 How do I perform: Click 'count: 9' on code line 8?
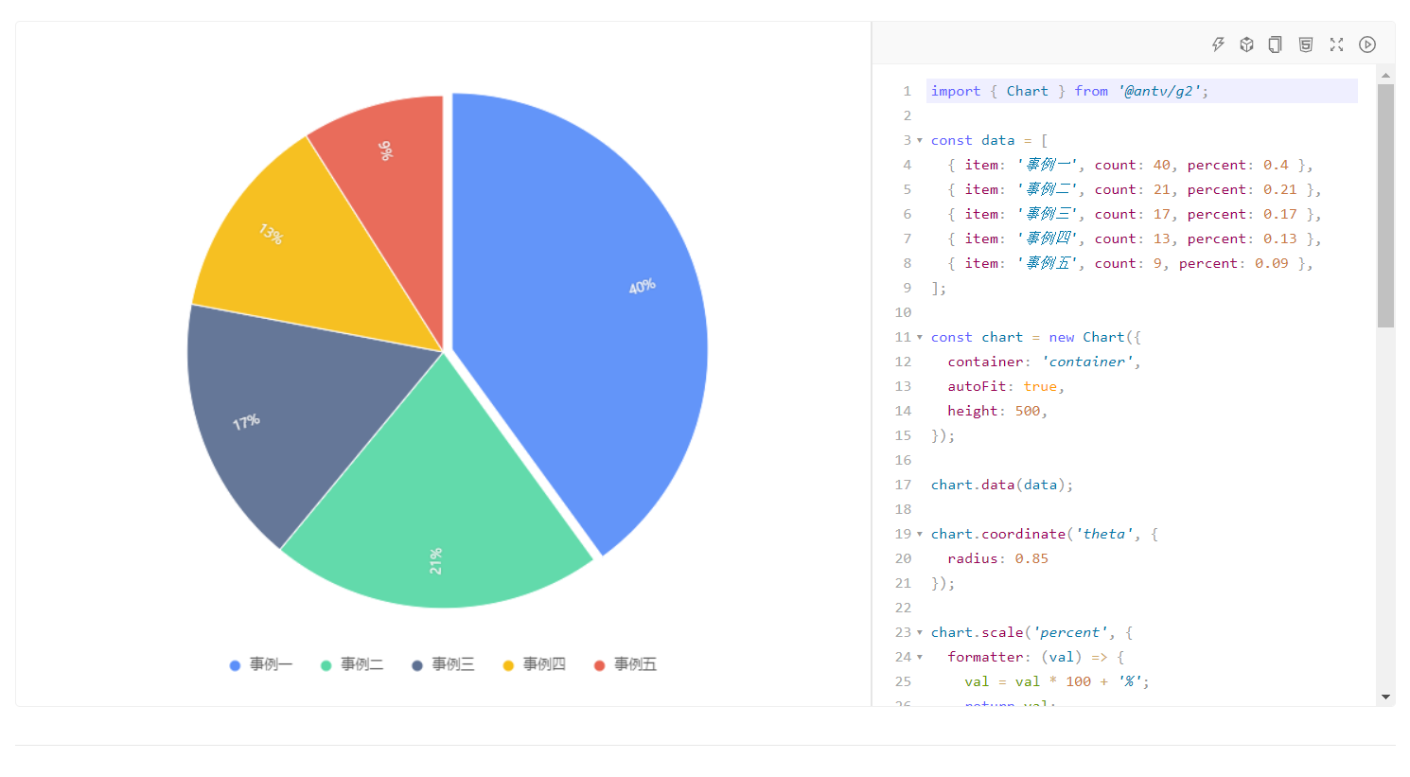[1128, 263]
